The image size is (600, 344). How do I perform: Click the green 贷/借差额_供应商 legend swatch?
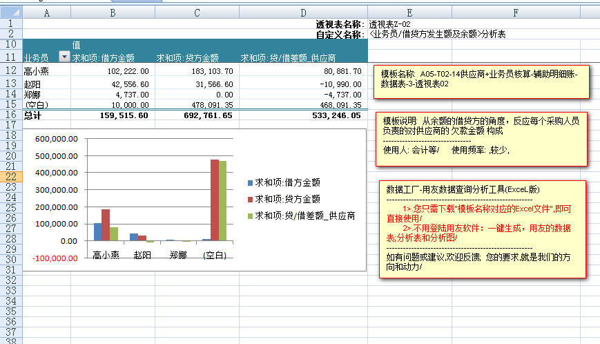pyautogui.click(x=251, y=216)
